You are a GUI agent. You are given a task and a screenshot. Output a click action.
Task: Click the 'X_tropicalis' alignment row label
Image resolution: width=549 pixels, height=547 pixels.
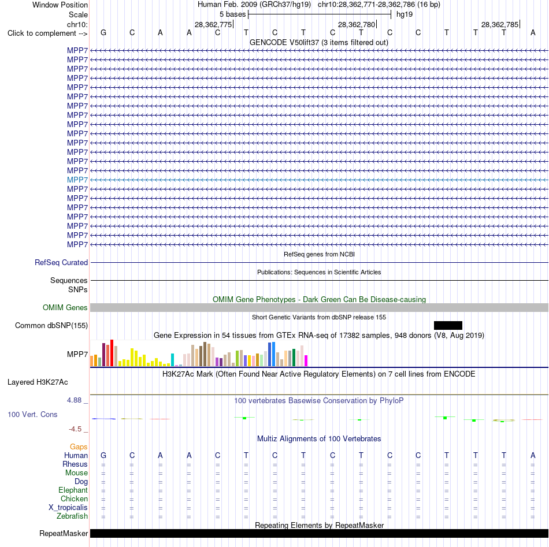click(68, 508)
